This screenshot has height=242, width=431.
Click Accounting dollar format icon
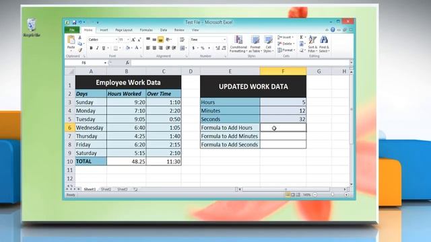tap(193, 48)
